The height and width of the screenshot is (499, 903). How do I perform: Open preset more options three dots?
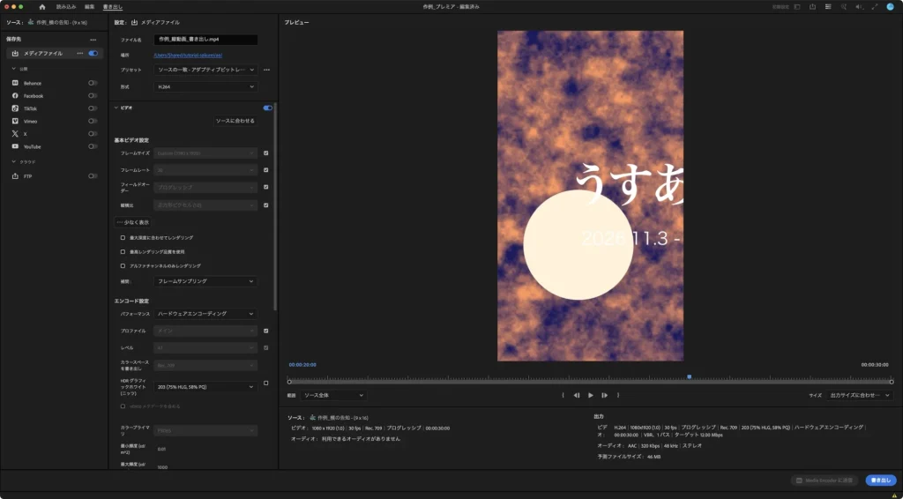coord(266,70)
